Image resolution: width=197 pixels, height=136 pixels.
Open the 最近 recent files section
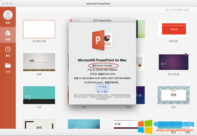pyautogui.click(x=8, y=50)
